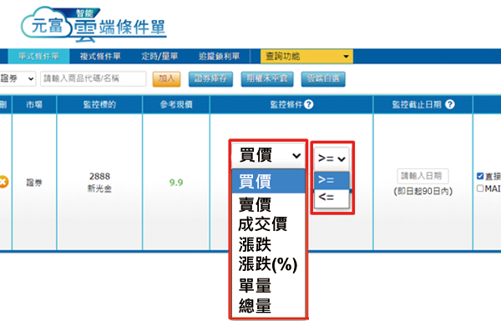The width and height of the screenshot is (501, 321).
Task: Open the 查詢功能 dropdown
Action: (x=306, y=57)
